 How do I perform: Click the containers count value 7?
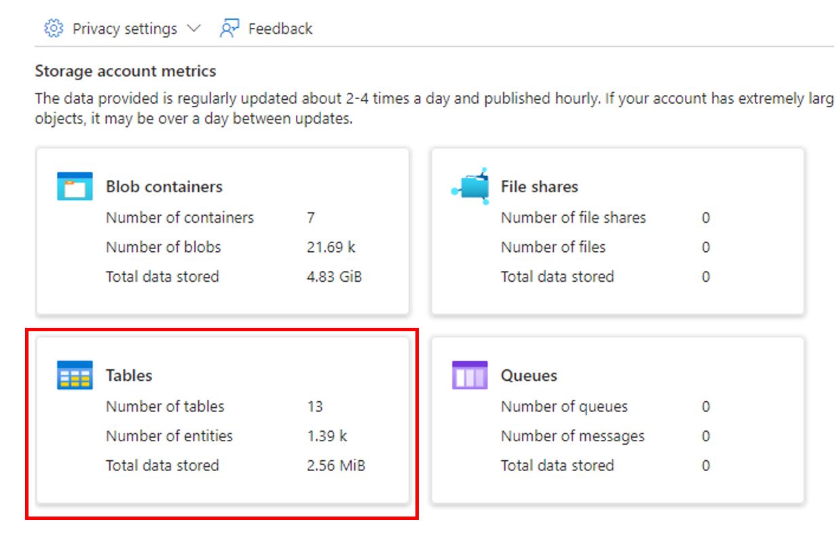coord(311,218)
